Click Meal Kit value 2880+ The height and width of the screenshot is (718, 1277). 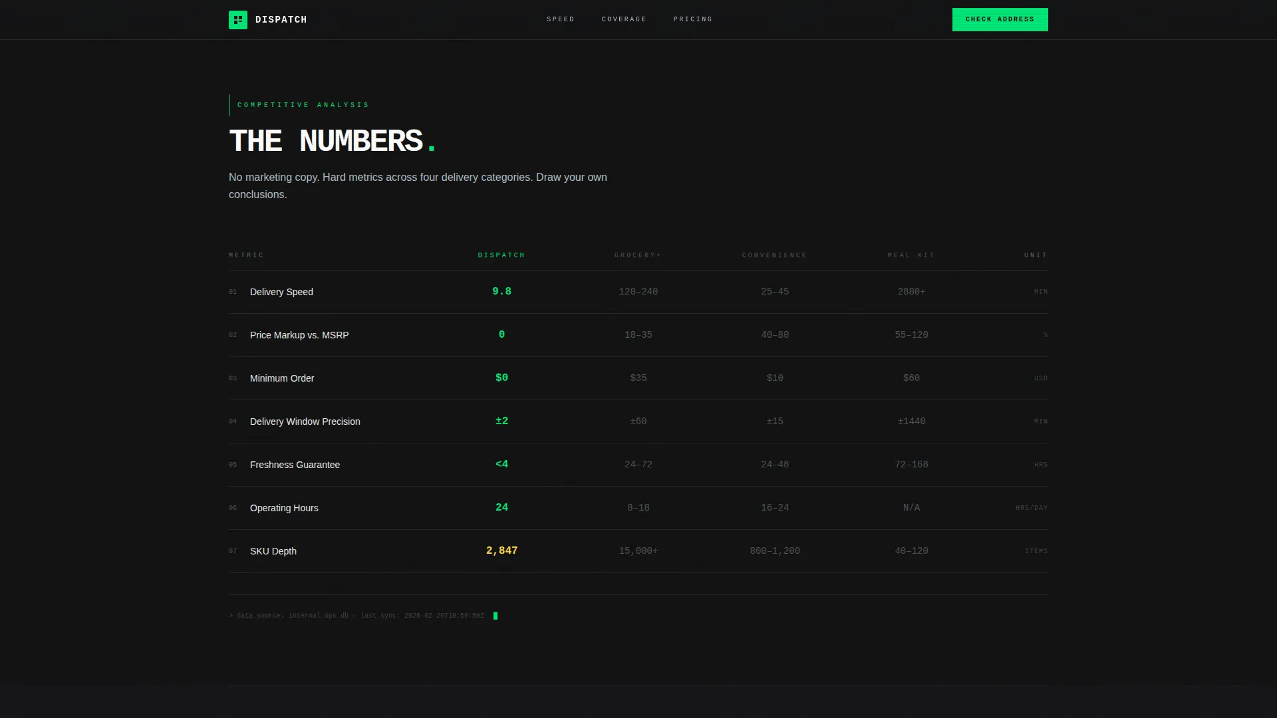coord(911,292)
